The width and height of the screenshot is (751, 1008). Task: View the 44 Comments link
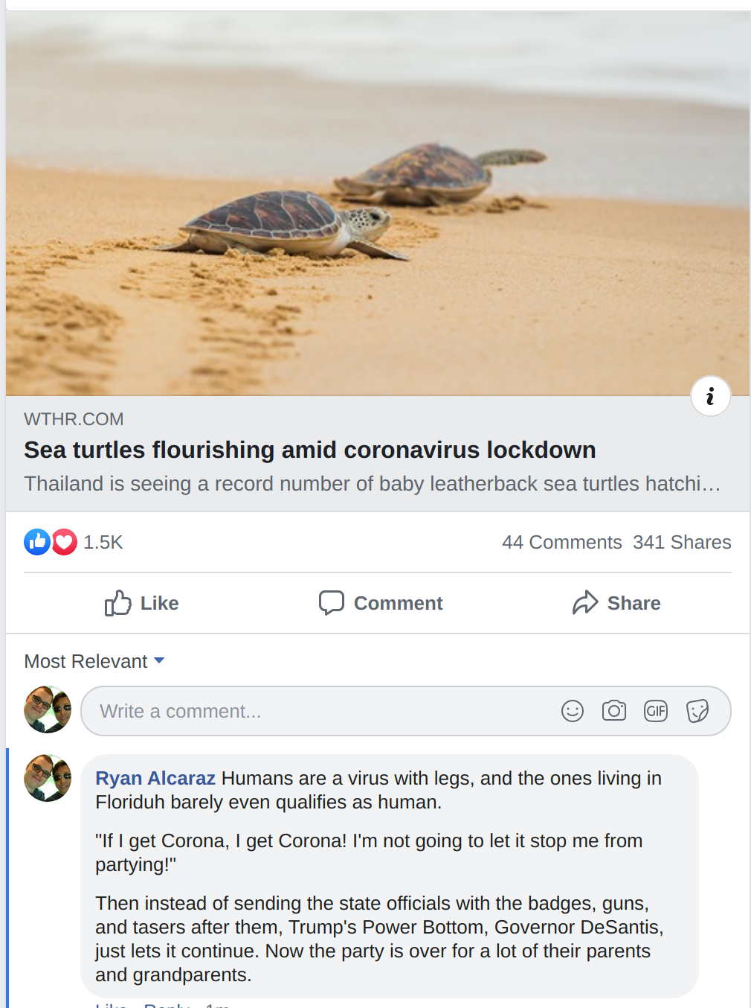tap(561, 542)
